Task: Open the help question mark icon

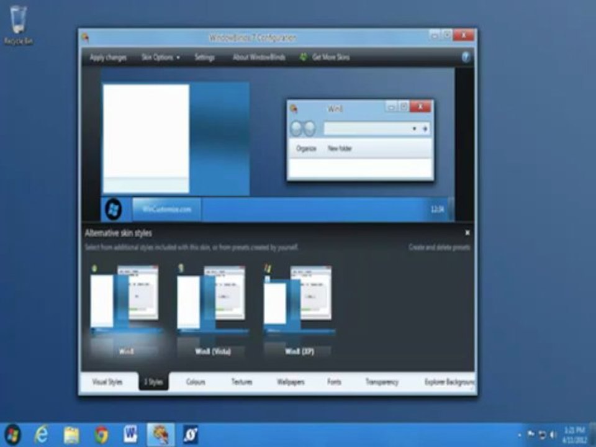Action: coord(466,57)
